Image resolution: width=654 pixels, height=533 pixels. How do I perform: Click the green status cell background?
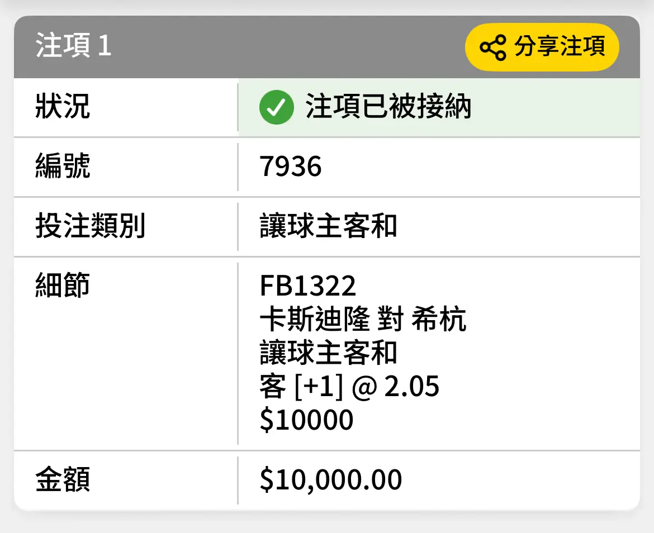coord(439,107)
